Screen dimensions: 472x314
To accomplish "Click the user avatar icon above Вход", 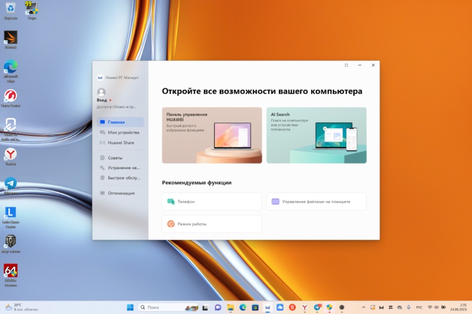I will pyautogui.click(x=101, y=92).
